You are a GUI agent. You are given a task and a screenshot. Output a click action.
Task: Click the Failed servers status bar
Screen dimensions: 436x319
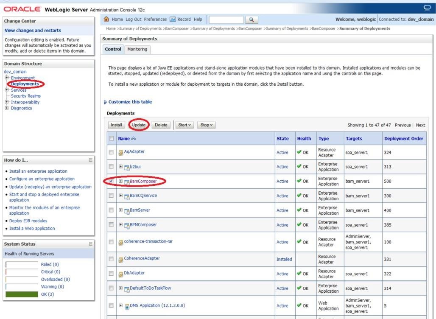[x=22, y=264]
